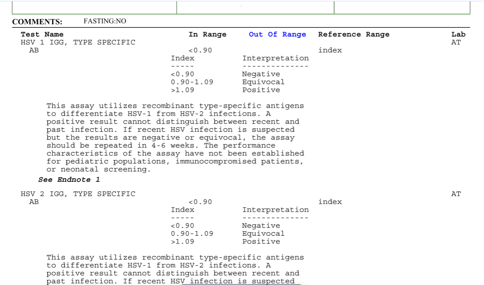Select the Test Name column header
484x285 pixels.
[x=42, y=34]
